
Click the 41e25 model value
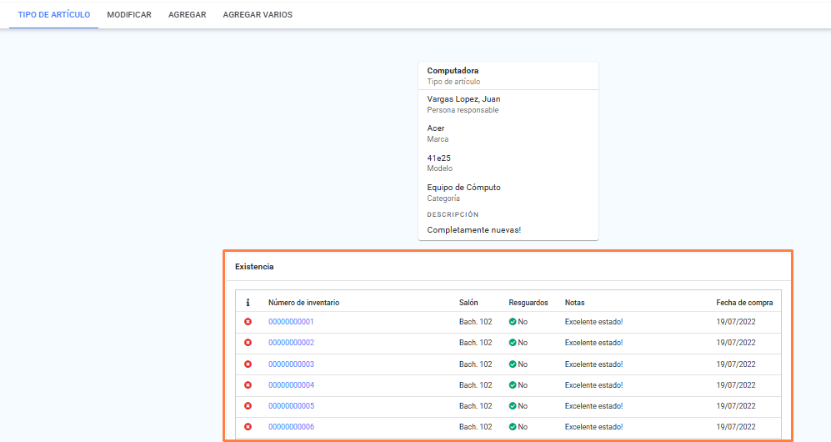(x=438, y=158)
